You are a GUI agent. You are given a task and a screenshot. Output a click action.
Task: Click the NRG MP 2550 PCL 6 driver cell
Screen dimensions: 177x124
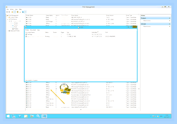click(x=77, y=17)
